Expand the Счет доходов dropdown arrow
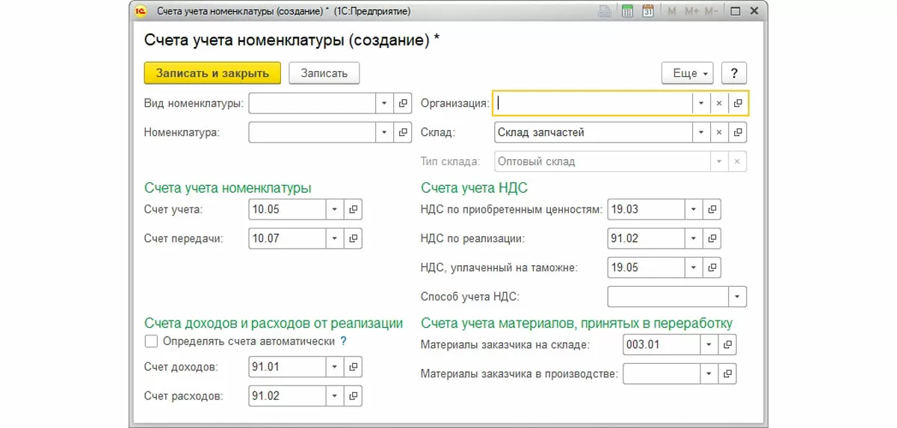The height and width of the screenshot is (428, 897). tap(335, 367)
